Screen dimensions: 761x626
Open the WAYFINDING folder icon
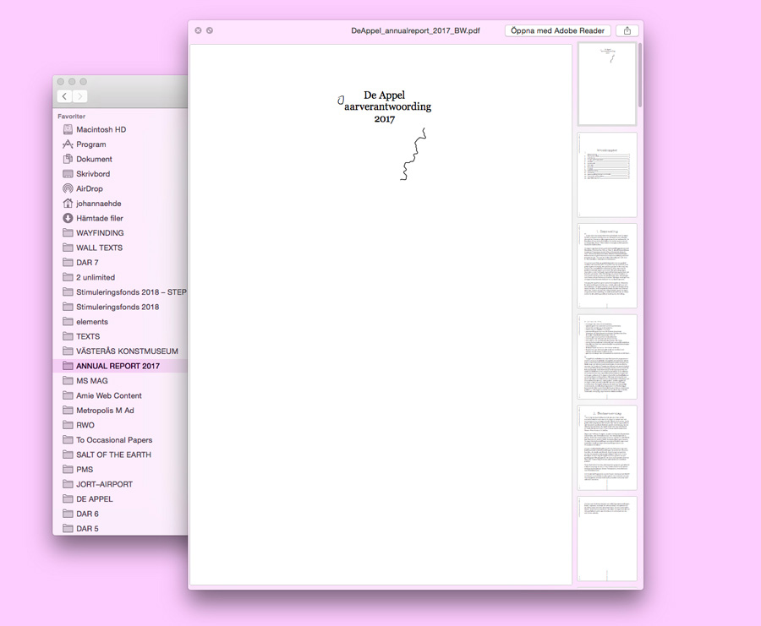point(68,233)
